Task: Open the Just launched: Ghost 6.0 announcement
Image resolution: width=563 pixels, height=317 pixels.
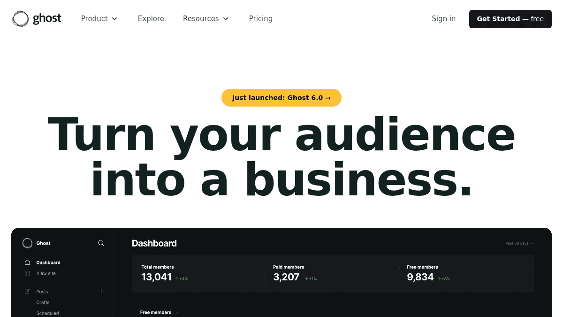Action: point(281,98)
